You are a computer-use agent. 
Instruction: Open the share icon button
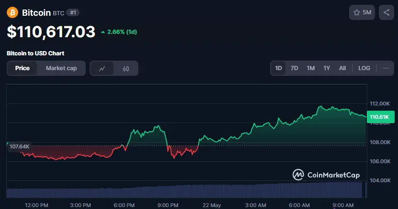387,12
